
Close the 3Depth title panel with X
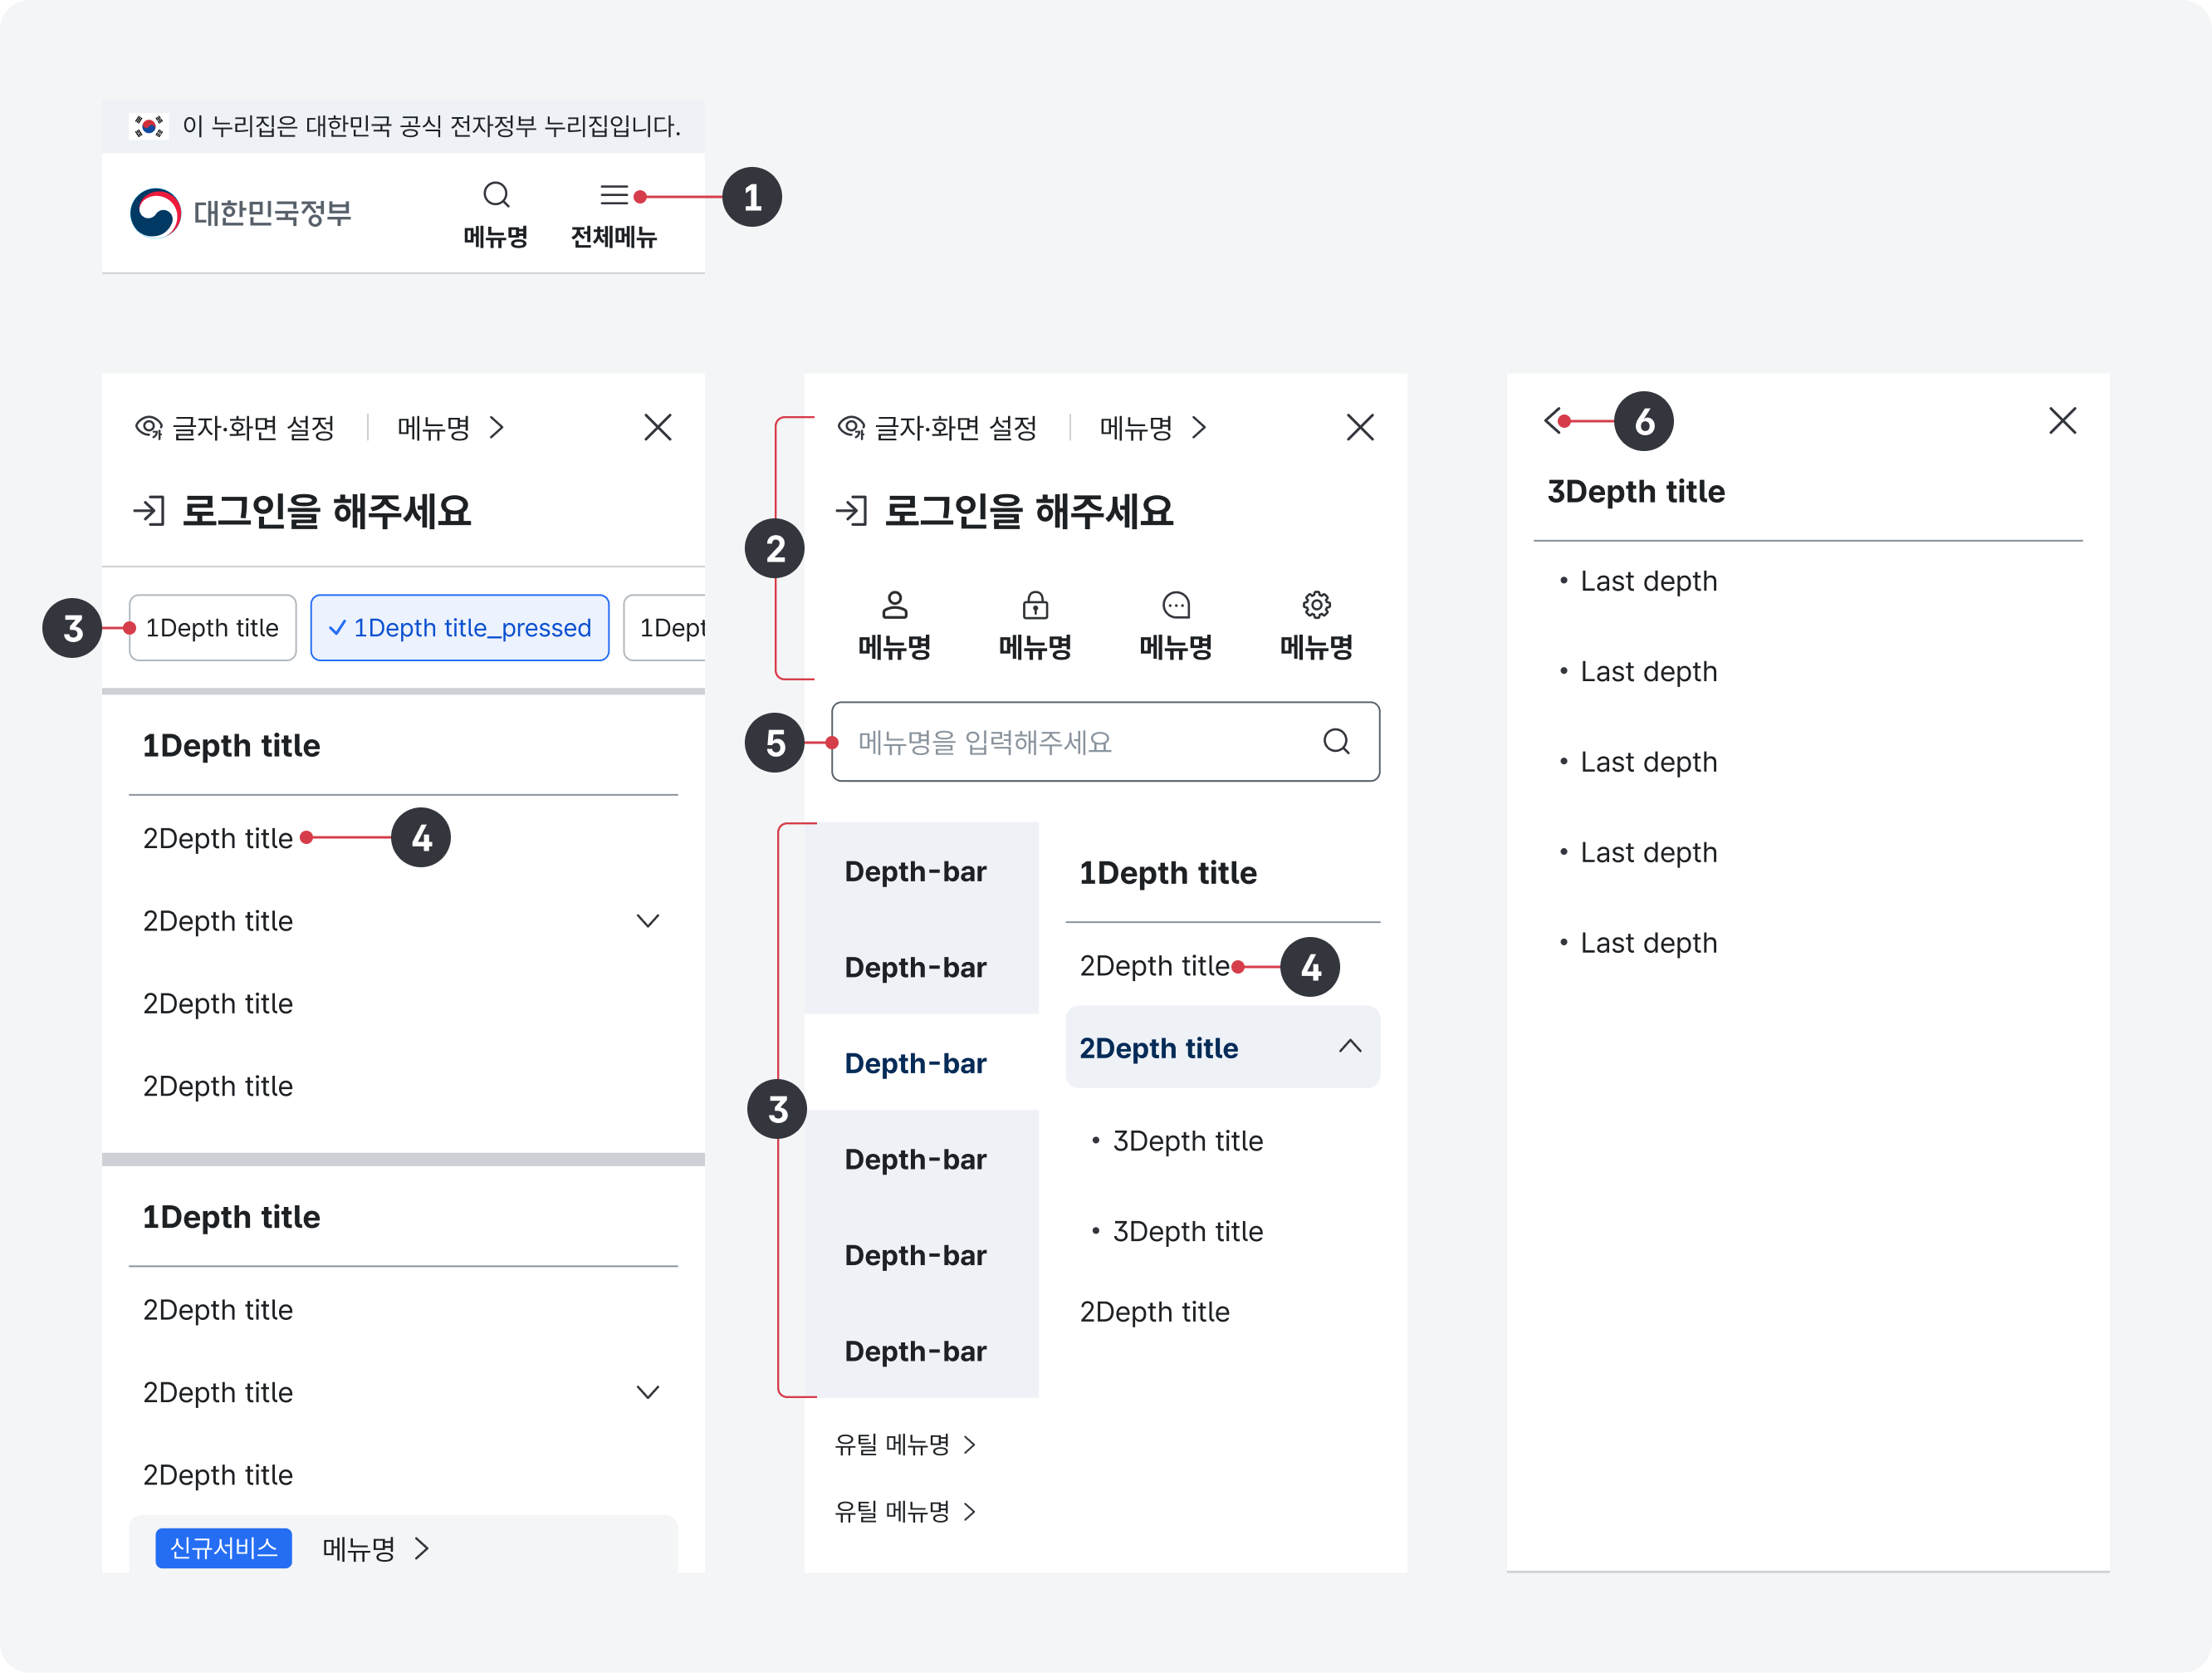pyautogui.click(x=2063, y=421)
